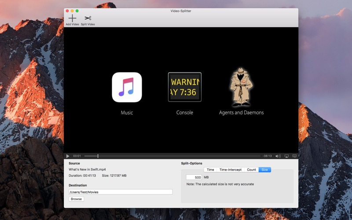Click the Add Video plus icon
Screen dimensions: 352x220
(72, 18)
